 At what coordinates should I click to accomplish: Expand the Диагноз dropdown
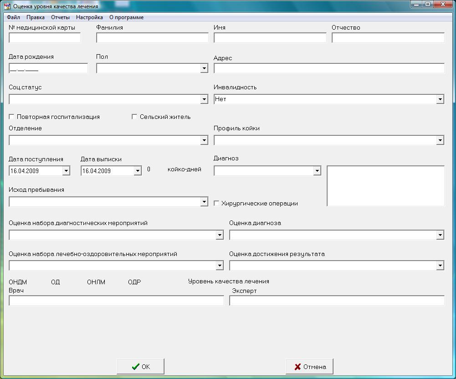[x=317, y=171]
